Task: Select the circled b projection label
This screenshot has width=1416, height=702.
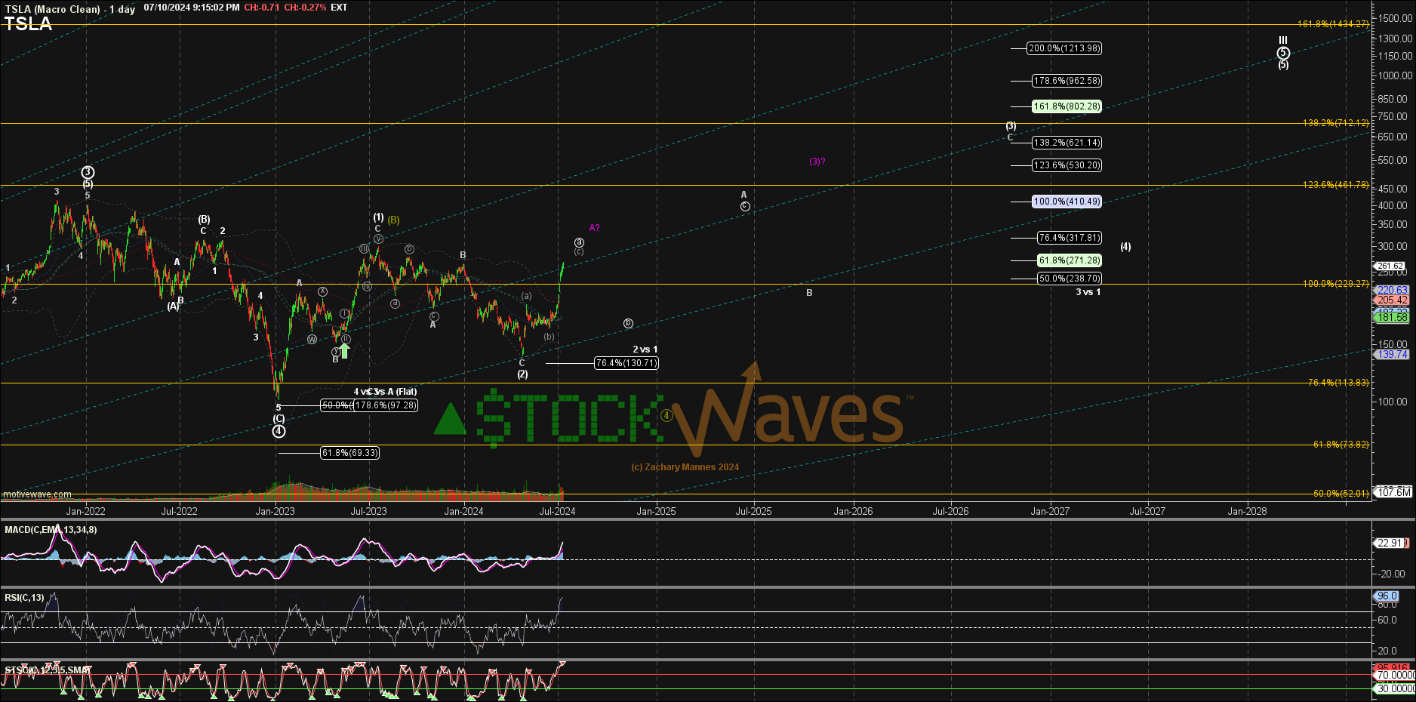Action: (x=628, y=323)
